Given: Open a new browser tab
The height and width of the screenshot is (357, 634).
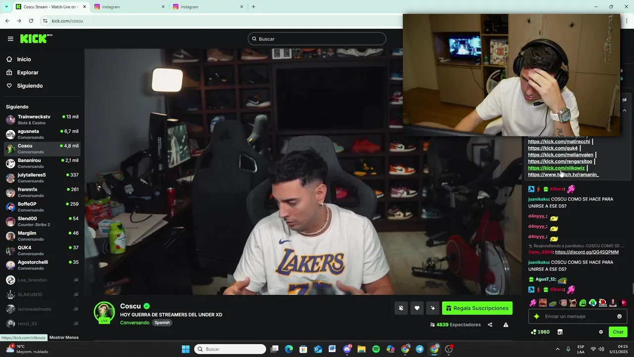Looking at the screenshot, I should [x=254, y=7].
